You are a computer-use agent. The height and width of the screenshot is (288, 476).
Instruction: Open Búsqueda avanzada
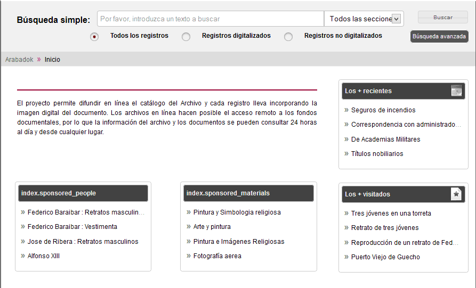coord(439,37)
